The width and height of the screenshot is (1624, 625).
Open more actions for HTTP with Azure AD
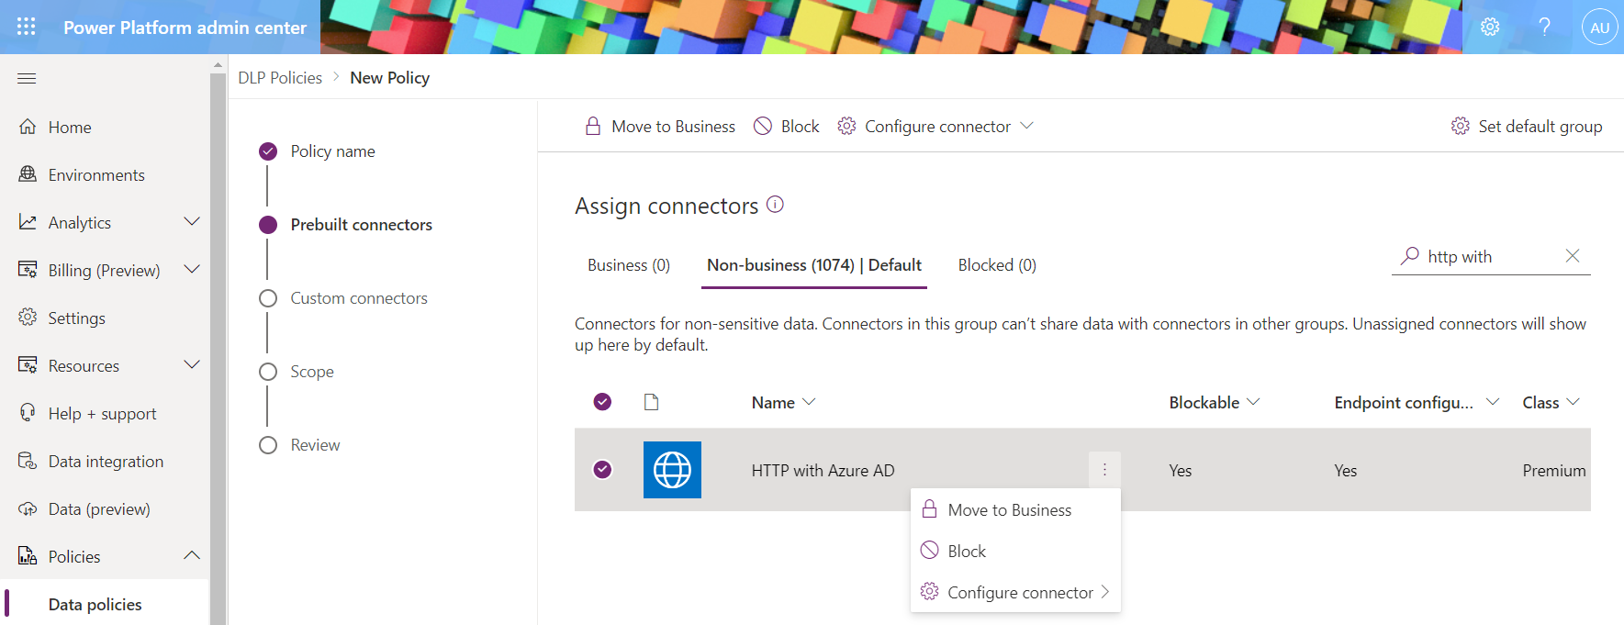1104,470
